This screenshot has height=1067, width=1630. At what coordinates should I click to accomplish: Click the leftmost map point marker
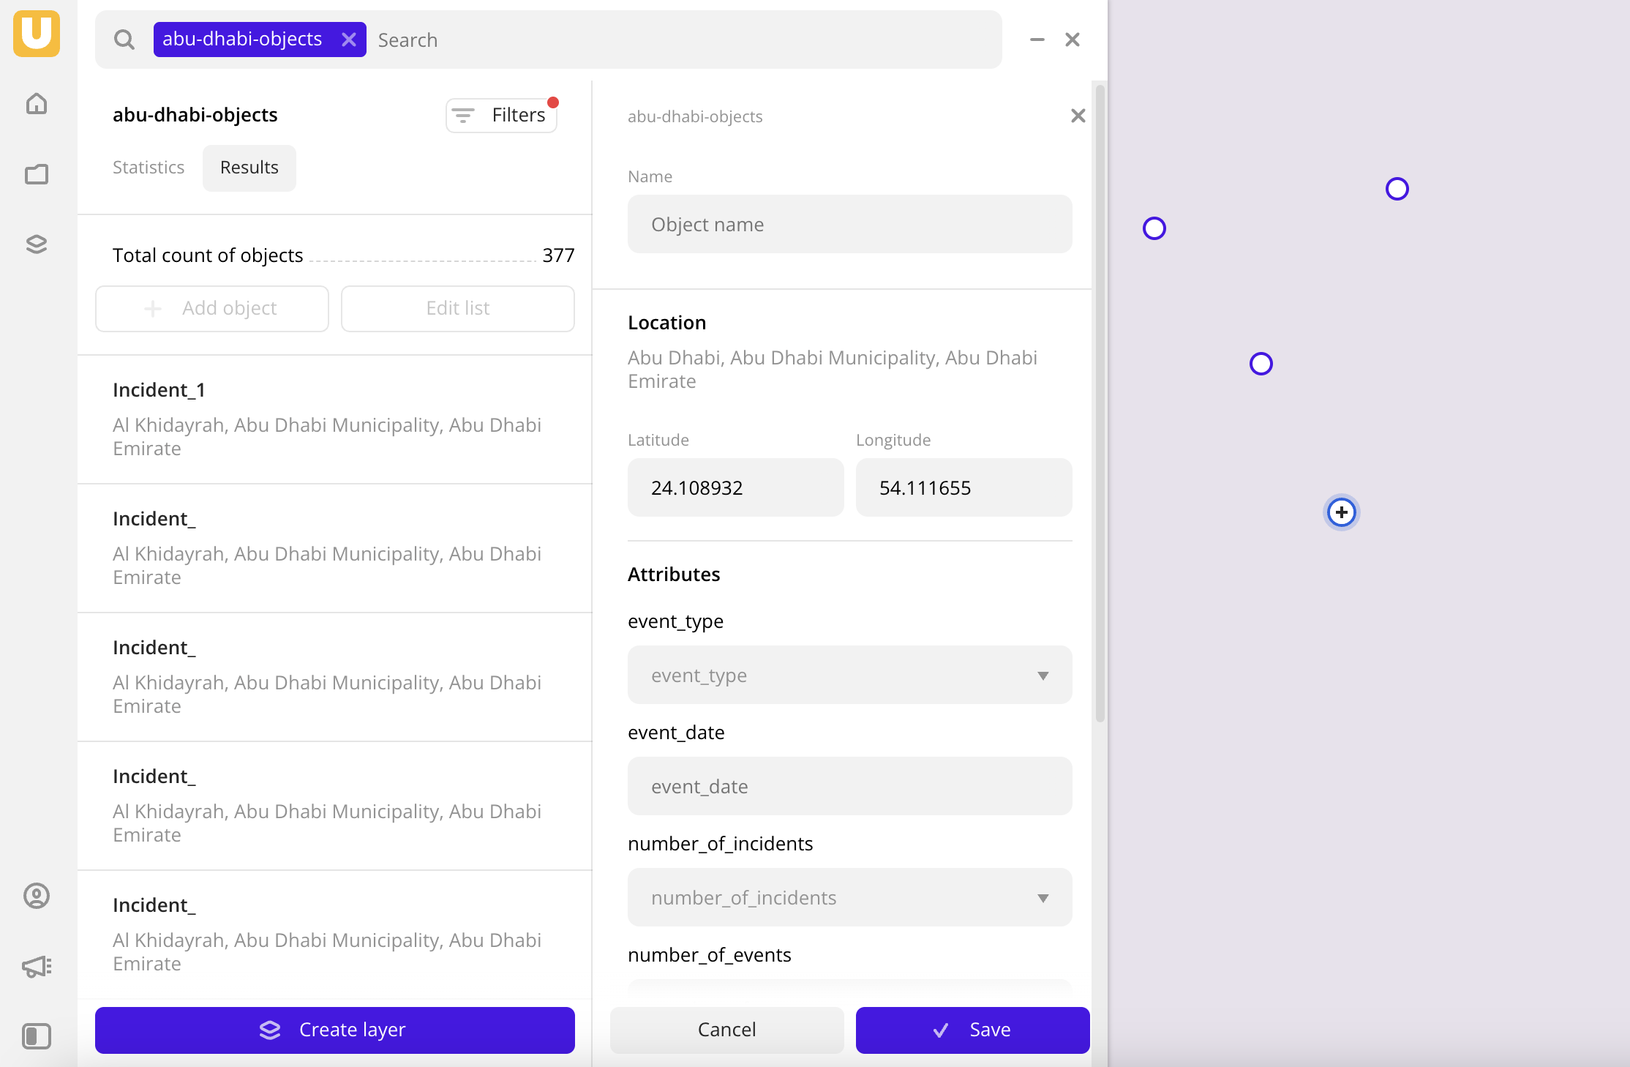[1154, 228]
